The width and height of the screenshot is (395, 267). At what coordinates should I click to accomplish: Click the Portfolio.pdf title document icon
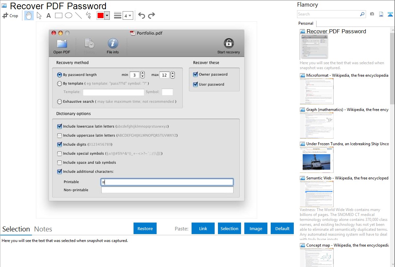coord(133,33)
